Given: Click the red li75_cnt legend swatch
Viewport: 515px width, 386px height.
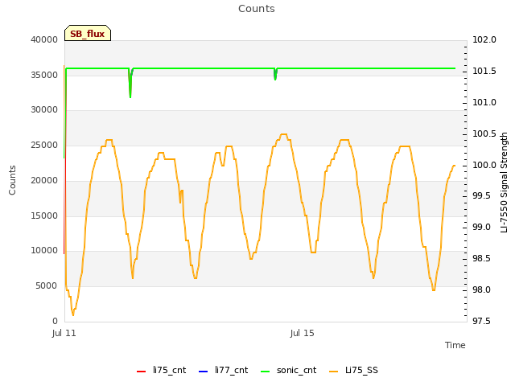Looking at the screenshot, I should 141,372.
